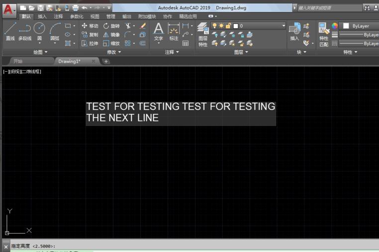The height and width of the screenshot is (252, 379).
Task: Expand the 块 panel title arrow
Action: (305, 52)
